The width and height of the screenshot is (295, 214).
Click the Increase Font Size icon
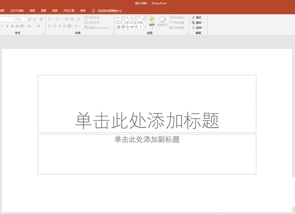30,19
